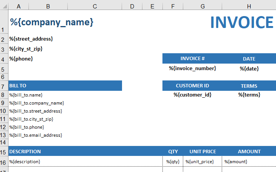This screenshot has width=276, height=172.
Task: Select the %{bill_to.email_address} cell
Action: (35, 135)
